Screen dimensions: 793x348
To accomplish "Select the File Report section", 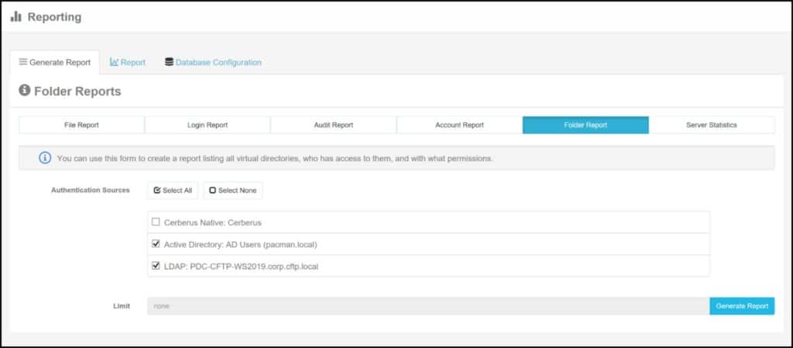I will pos(81,125).
